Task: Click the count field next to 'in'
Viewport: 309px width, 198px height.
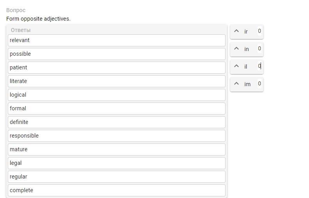Action: click(x=259, y=49)
